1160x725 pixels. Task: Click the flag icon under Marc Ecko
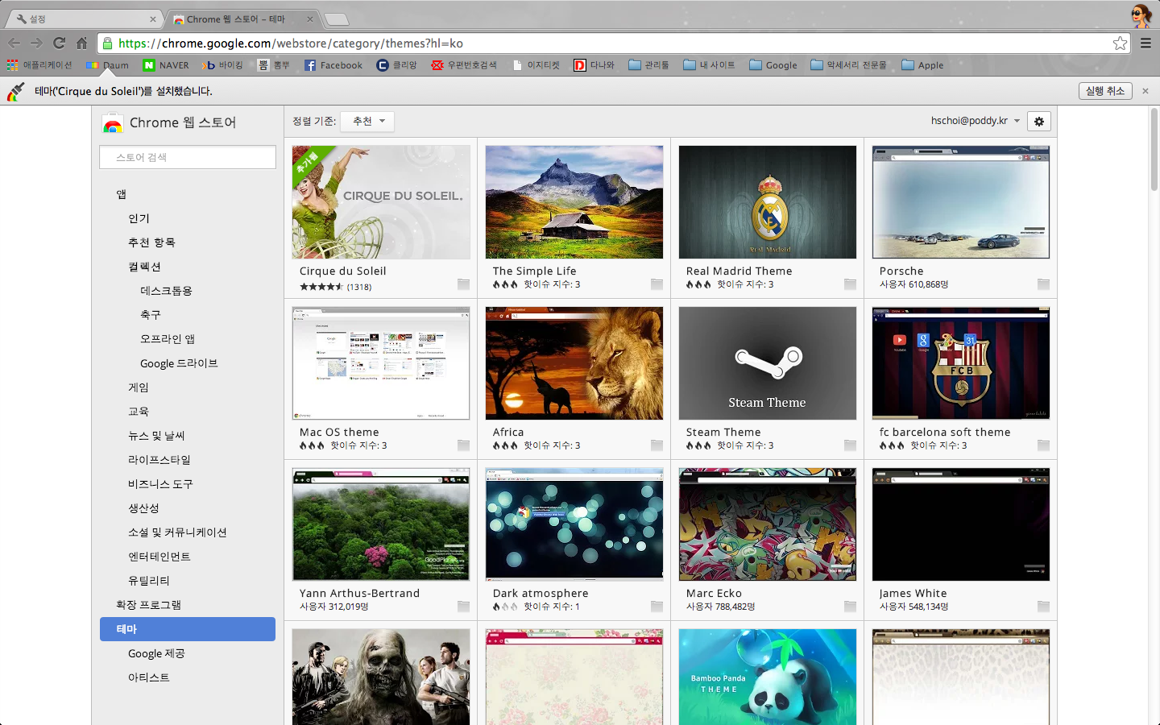point(850,607)
